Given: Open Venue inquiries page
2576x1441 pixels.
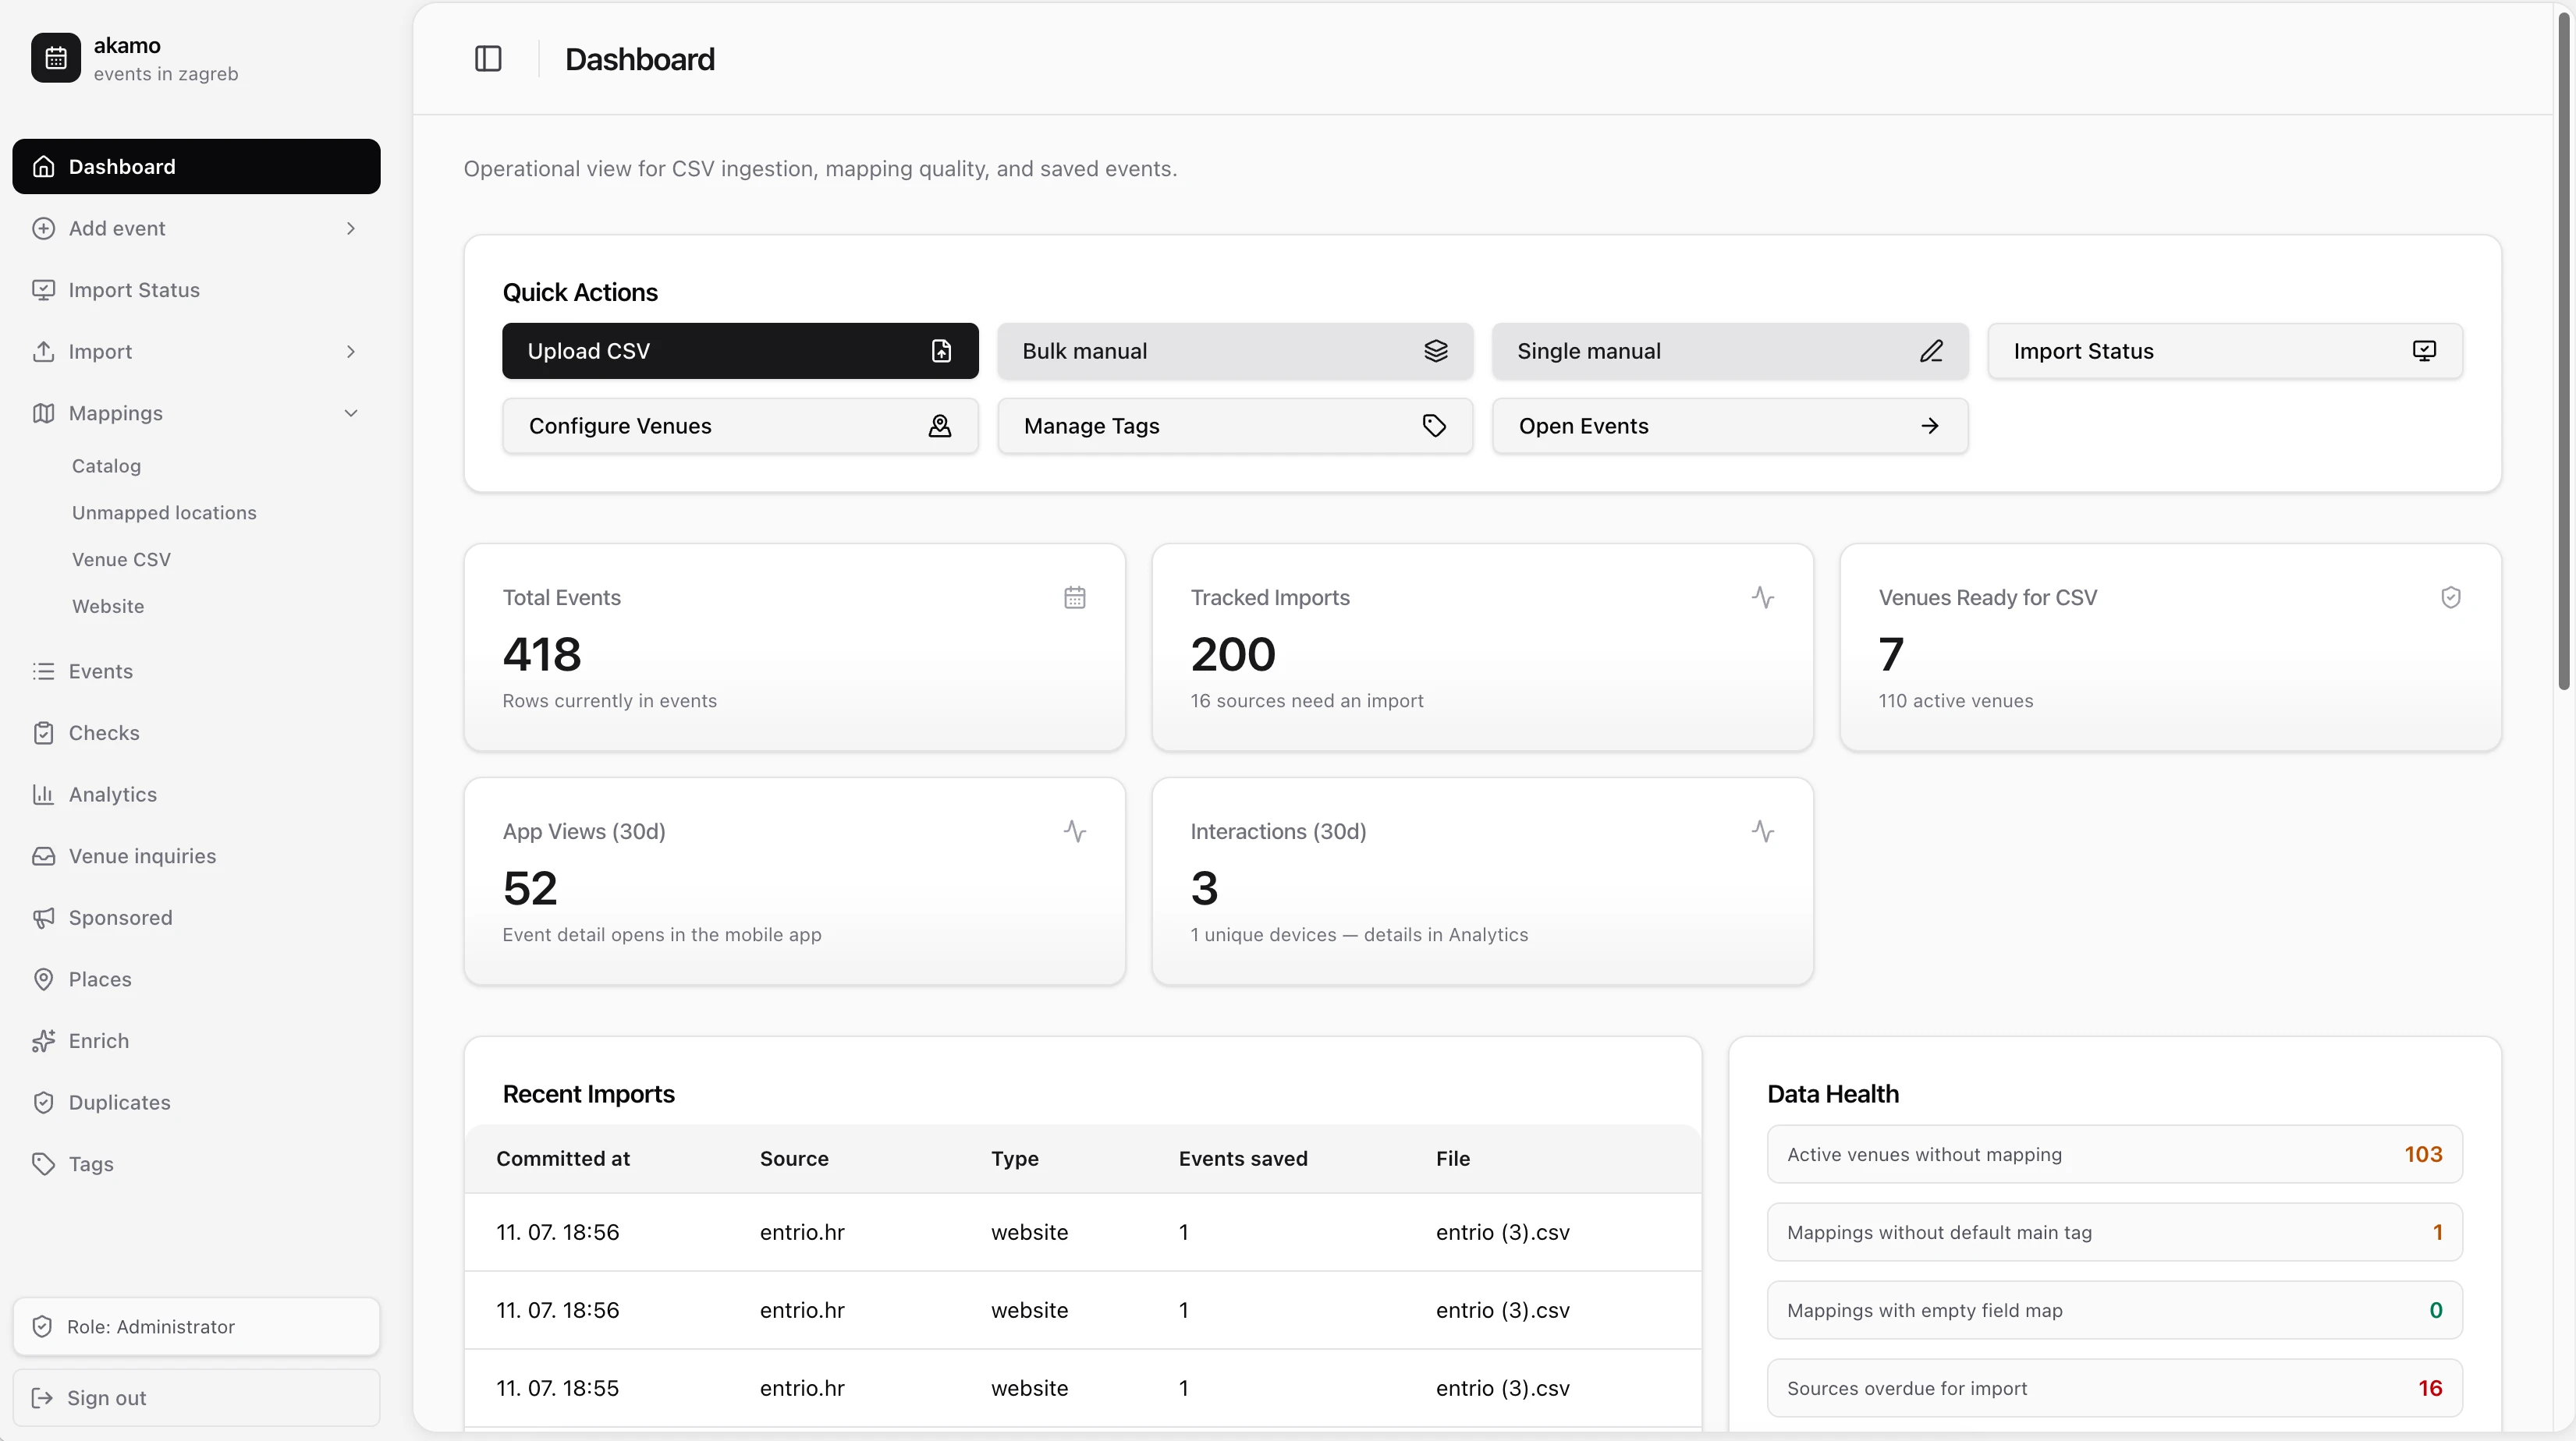Looking at the screenshot, I should point(196,855).
